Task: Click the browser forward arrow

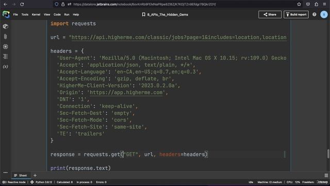Action: pyautogui.click(x=14, y=4)
